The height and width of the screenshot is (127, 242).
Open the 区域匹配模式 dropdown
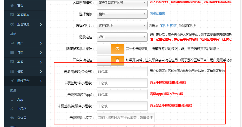pos(122,3)
